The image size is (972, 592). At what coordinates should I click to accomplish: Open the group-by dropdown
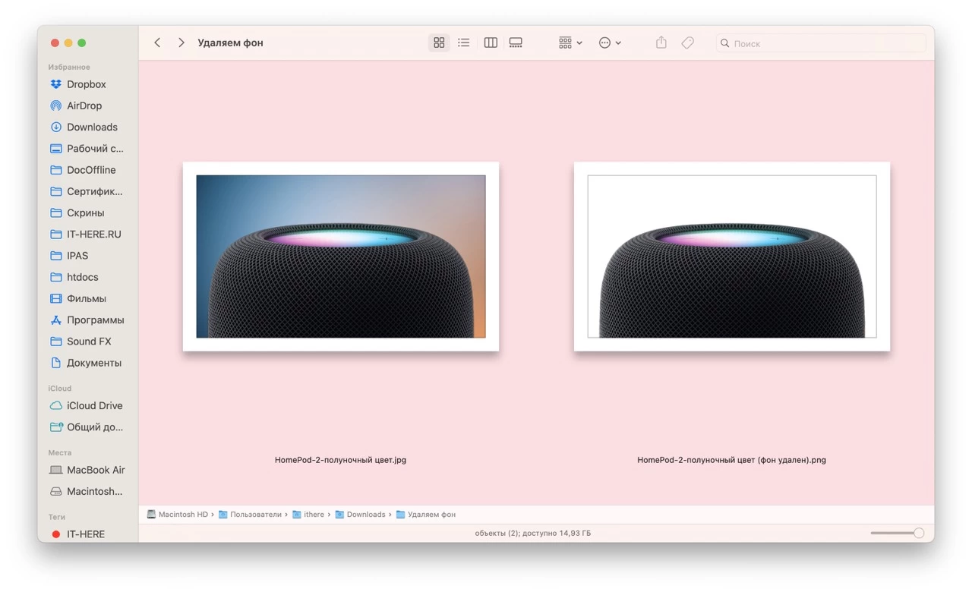pos(570,43)
